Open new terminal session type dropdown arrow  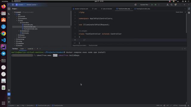(x=40, y=49)
